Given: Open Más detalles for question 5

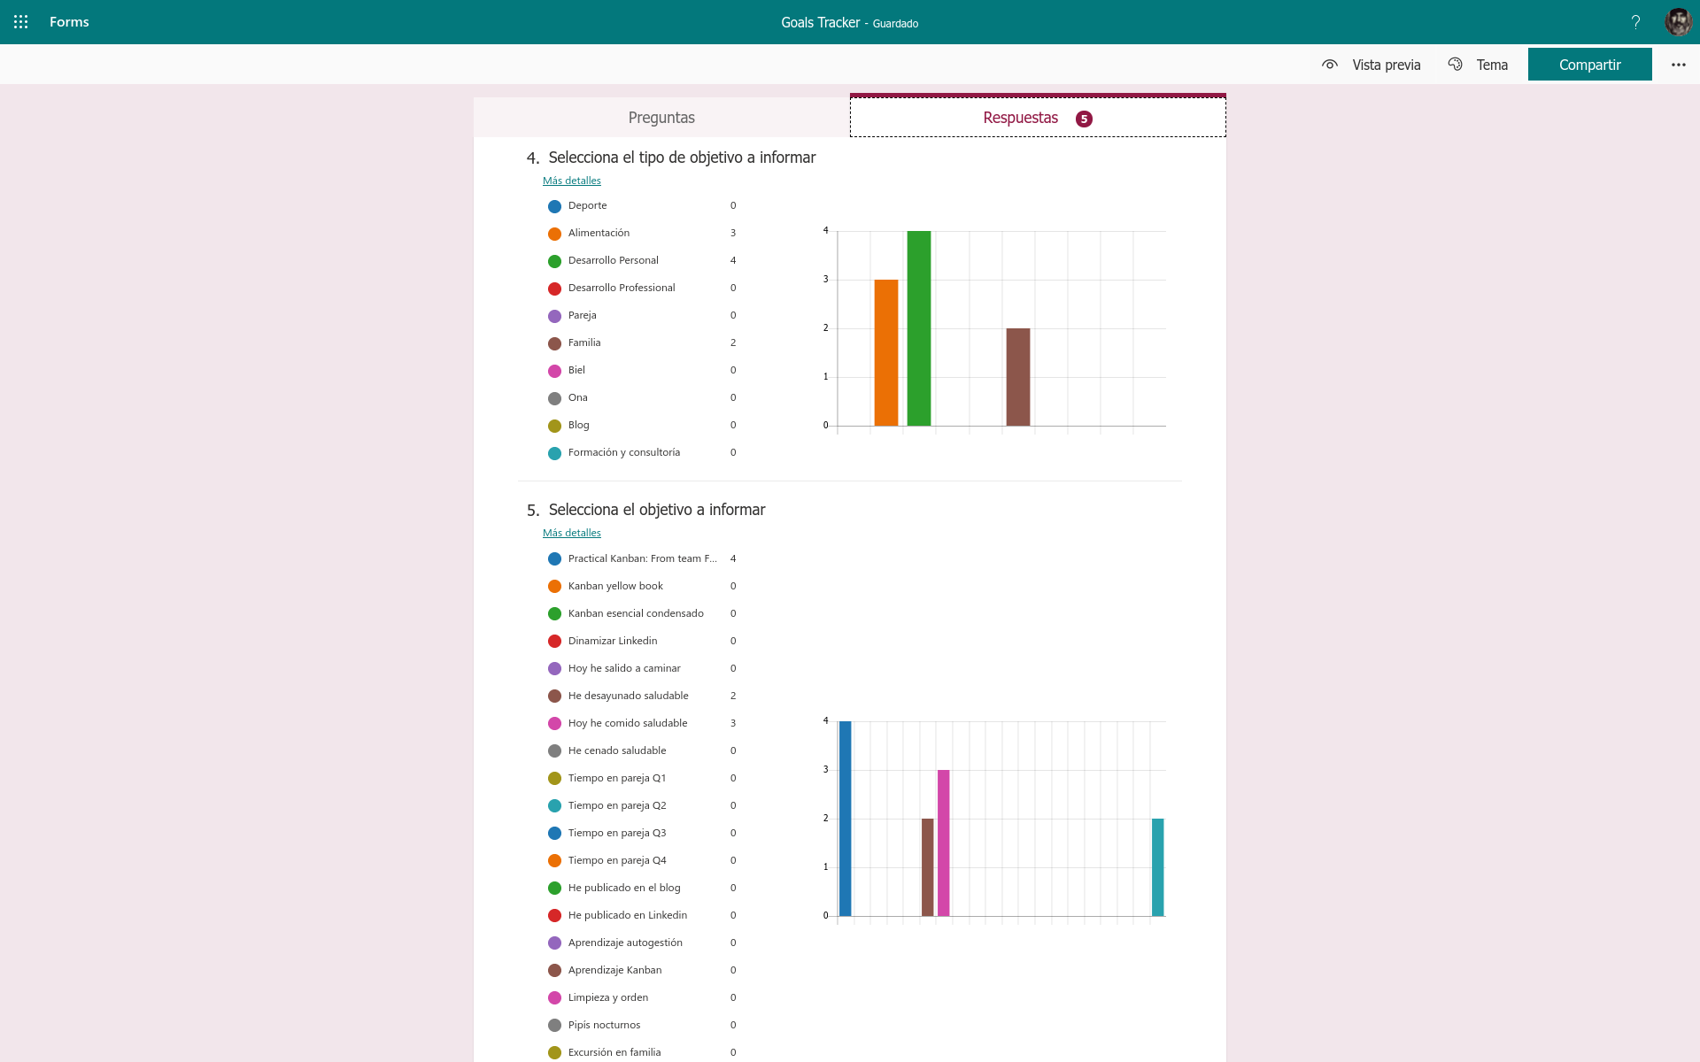Looking at the screenshot, I should tap(571, 533).
